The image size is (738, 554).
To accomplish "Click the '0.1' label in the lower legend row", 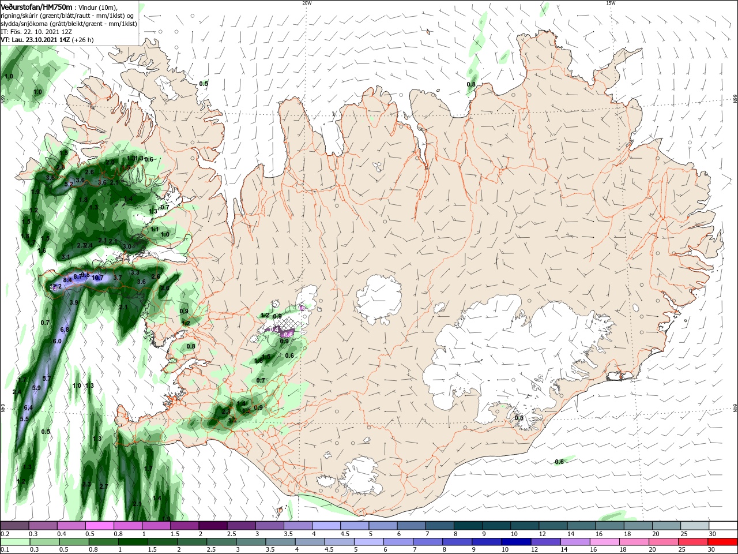I will 5,550.
